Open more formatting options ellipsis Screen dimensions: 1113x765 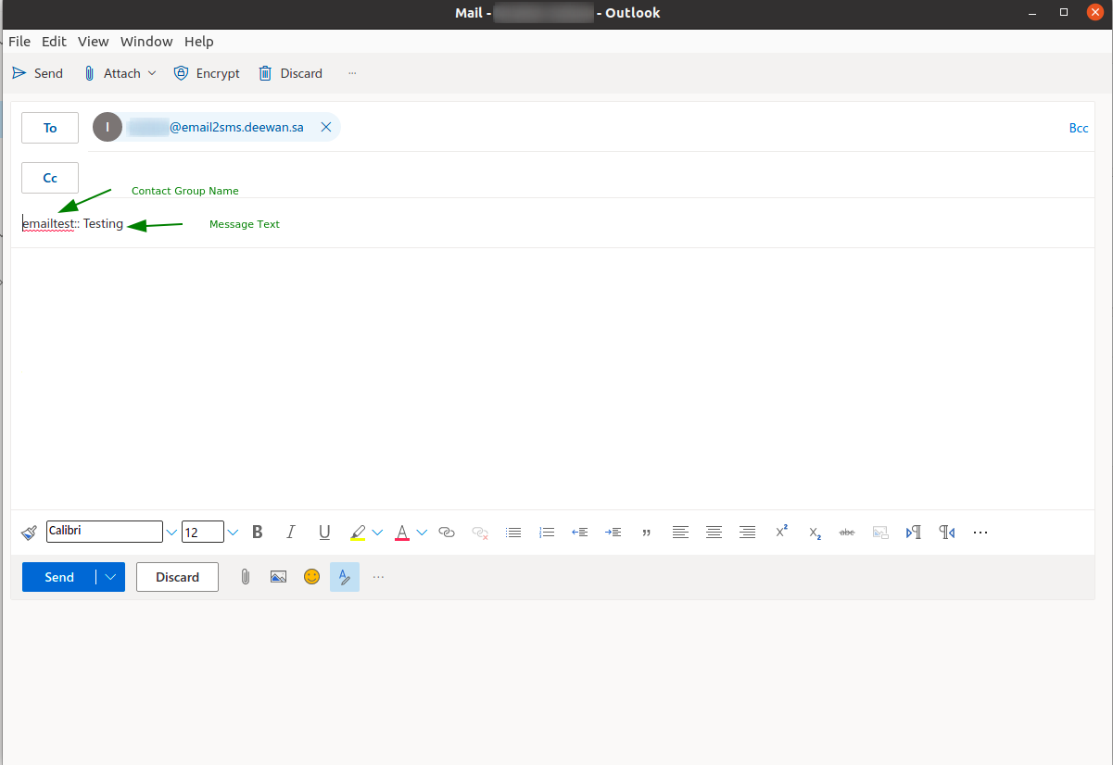pyautogui.click(x=980, y=533)
